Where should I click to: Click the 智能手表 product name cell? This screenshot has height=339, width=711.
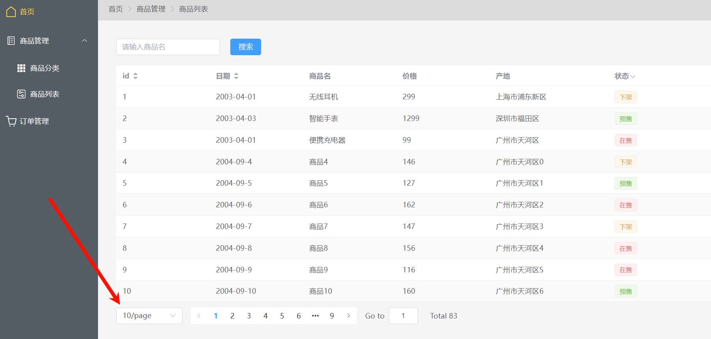click(324, 119)
